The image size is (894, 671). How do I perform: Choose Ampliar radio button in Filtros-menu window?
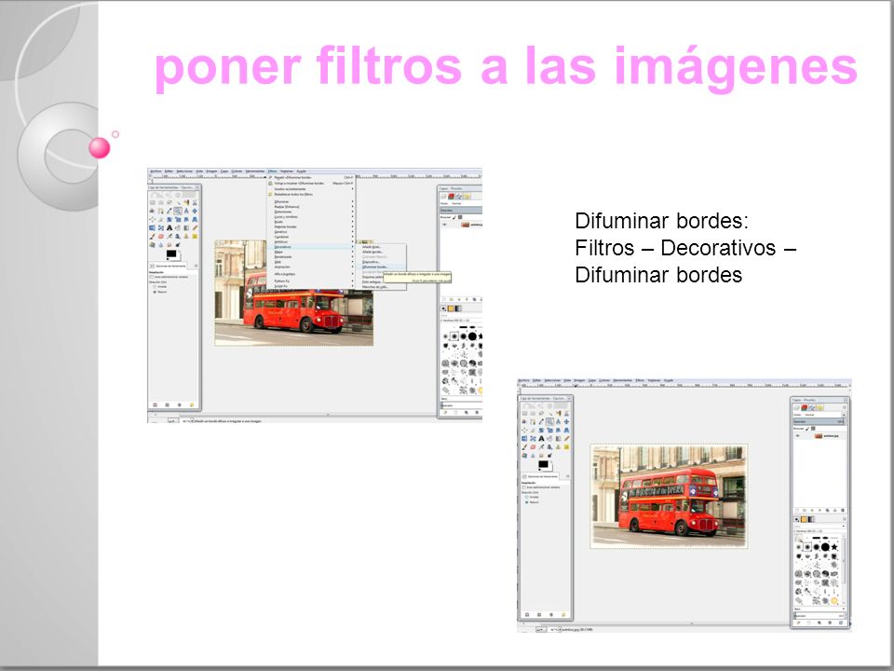point(155,287)
